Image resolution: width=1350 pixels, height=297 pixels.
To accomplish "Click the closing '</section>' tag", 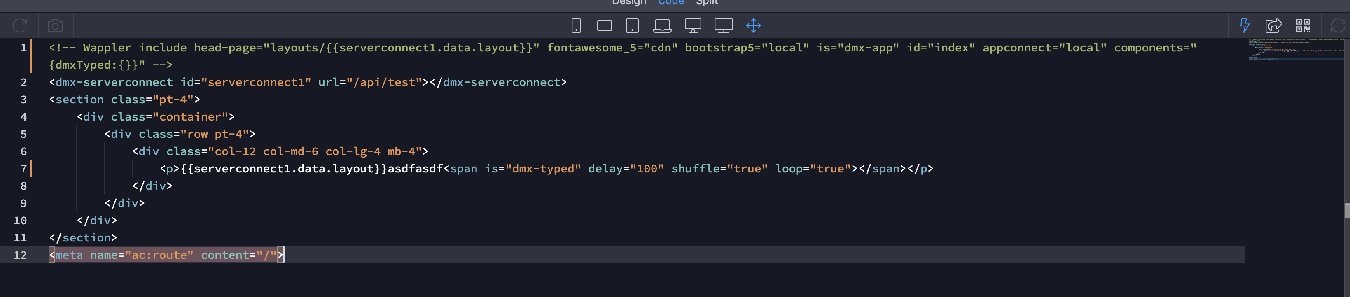I will (x=83, y=238).
